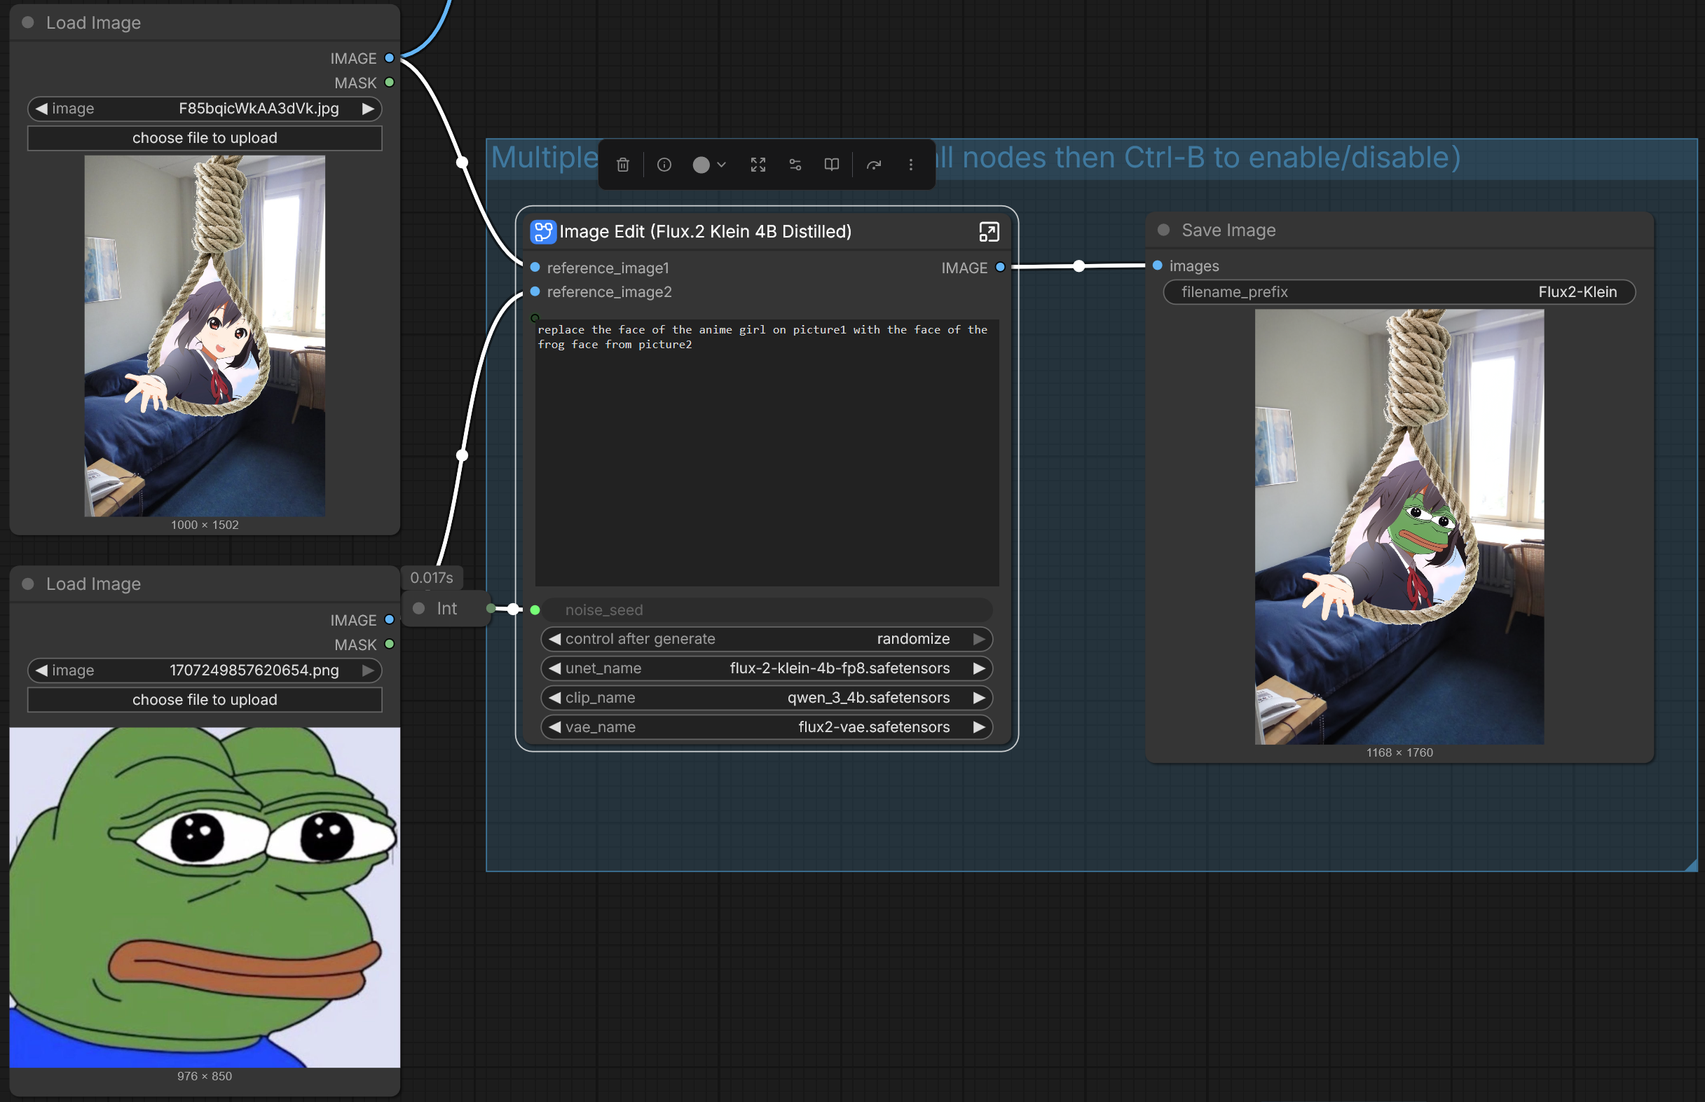Click choose file to upload in top node
Screen dimensions: 1705x1102
(x=205, y=137)
